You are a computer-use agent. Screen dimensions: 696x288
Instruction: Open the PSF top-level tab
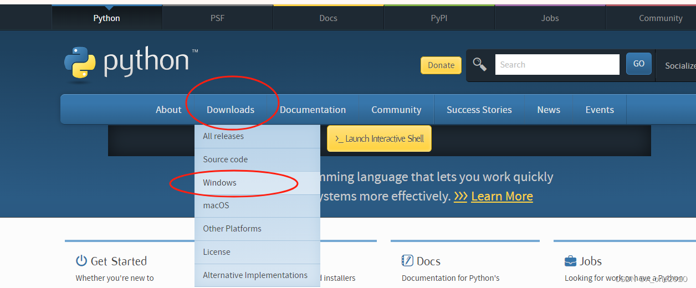(x=218, y=18)
